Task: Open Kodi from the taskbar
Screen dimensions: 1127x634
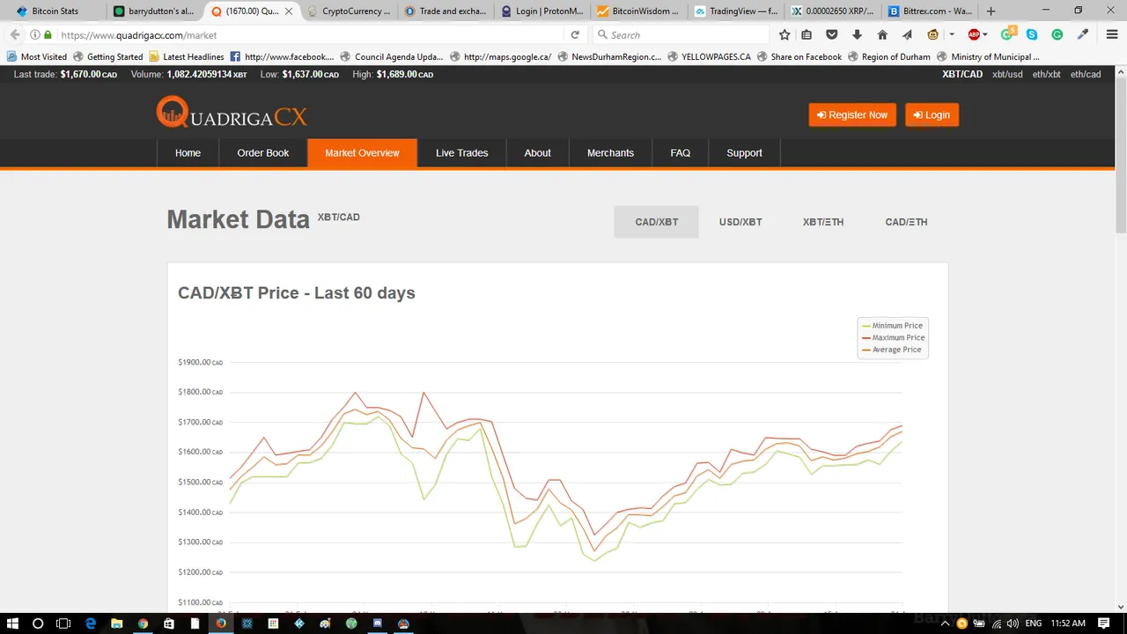Action: tap(299, 623)
